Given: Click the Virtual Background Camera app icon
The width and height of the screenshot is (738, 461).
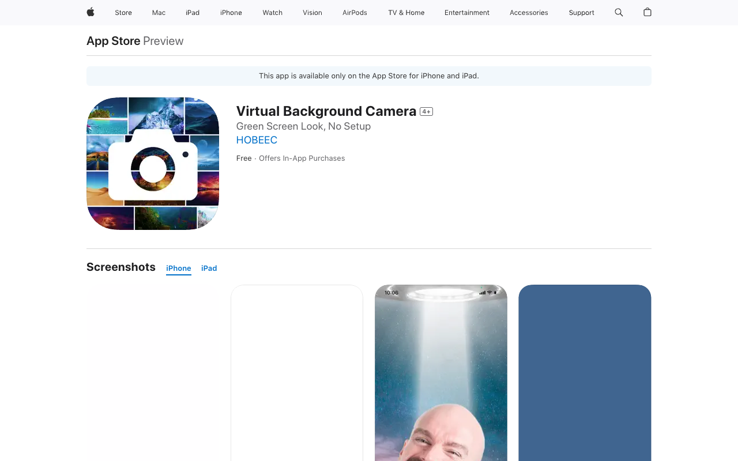Looking at the screenshot, I should [153, 164].
